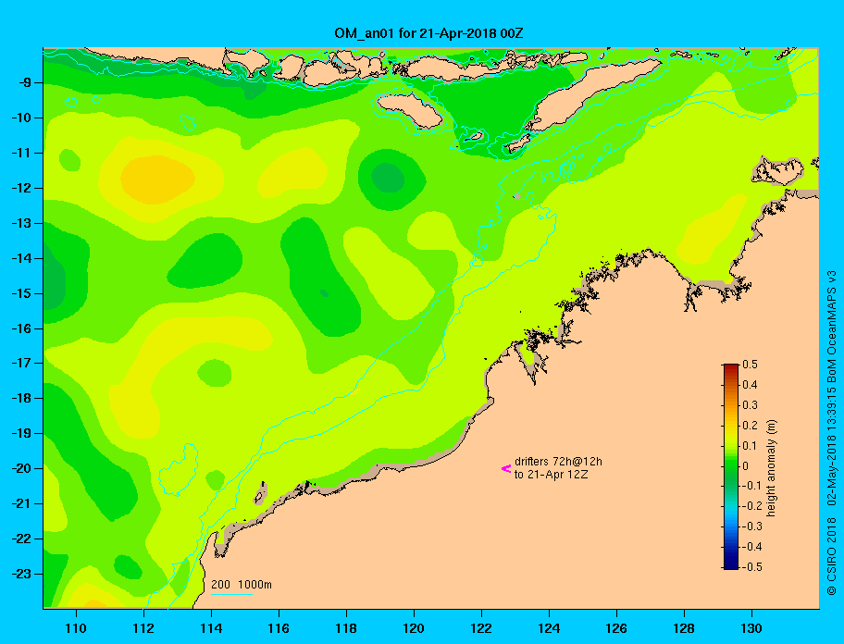Click the 122 longitude axis label
This screenshot has height=644, width=844.
[481, 628]
